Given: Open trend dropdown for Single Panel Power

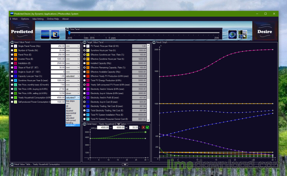Looking at the screenshot, I should tap(73, 46).
